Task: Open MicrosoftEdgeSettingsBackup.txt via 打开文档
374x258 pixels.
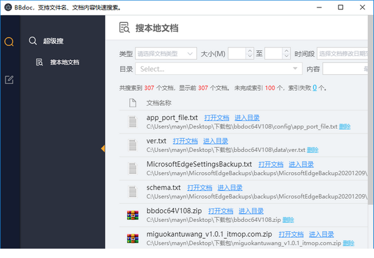Action: click(271, 165)
